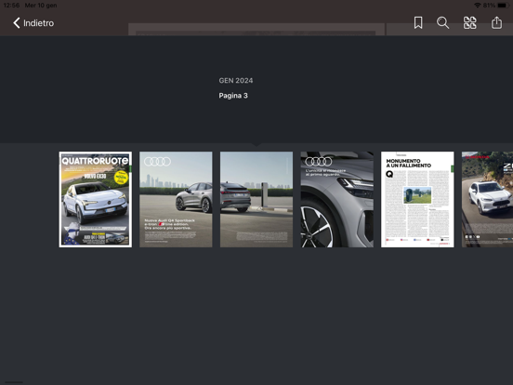The image size is (513, 385).
Task: Open the Quattroruote cover page thumbnail
Action: (96, 199)
